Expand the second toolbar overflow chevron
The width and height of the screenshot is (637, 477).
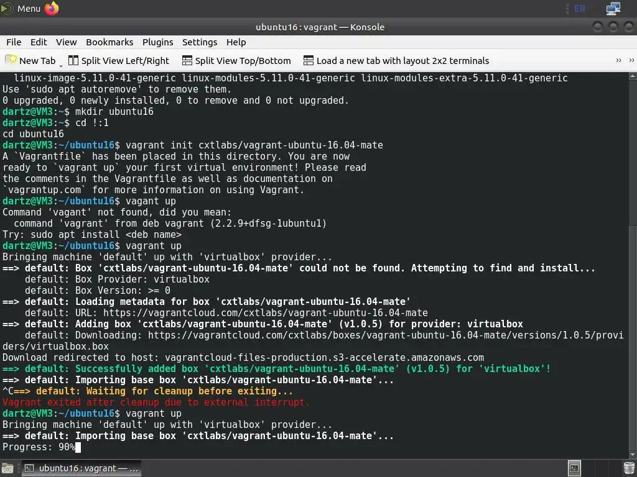[631, 60]
